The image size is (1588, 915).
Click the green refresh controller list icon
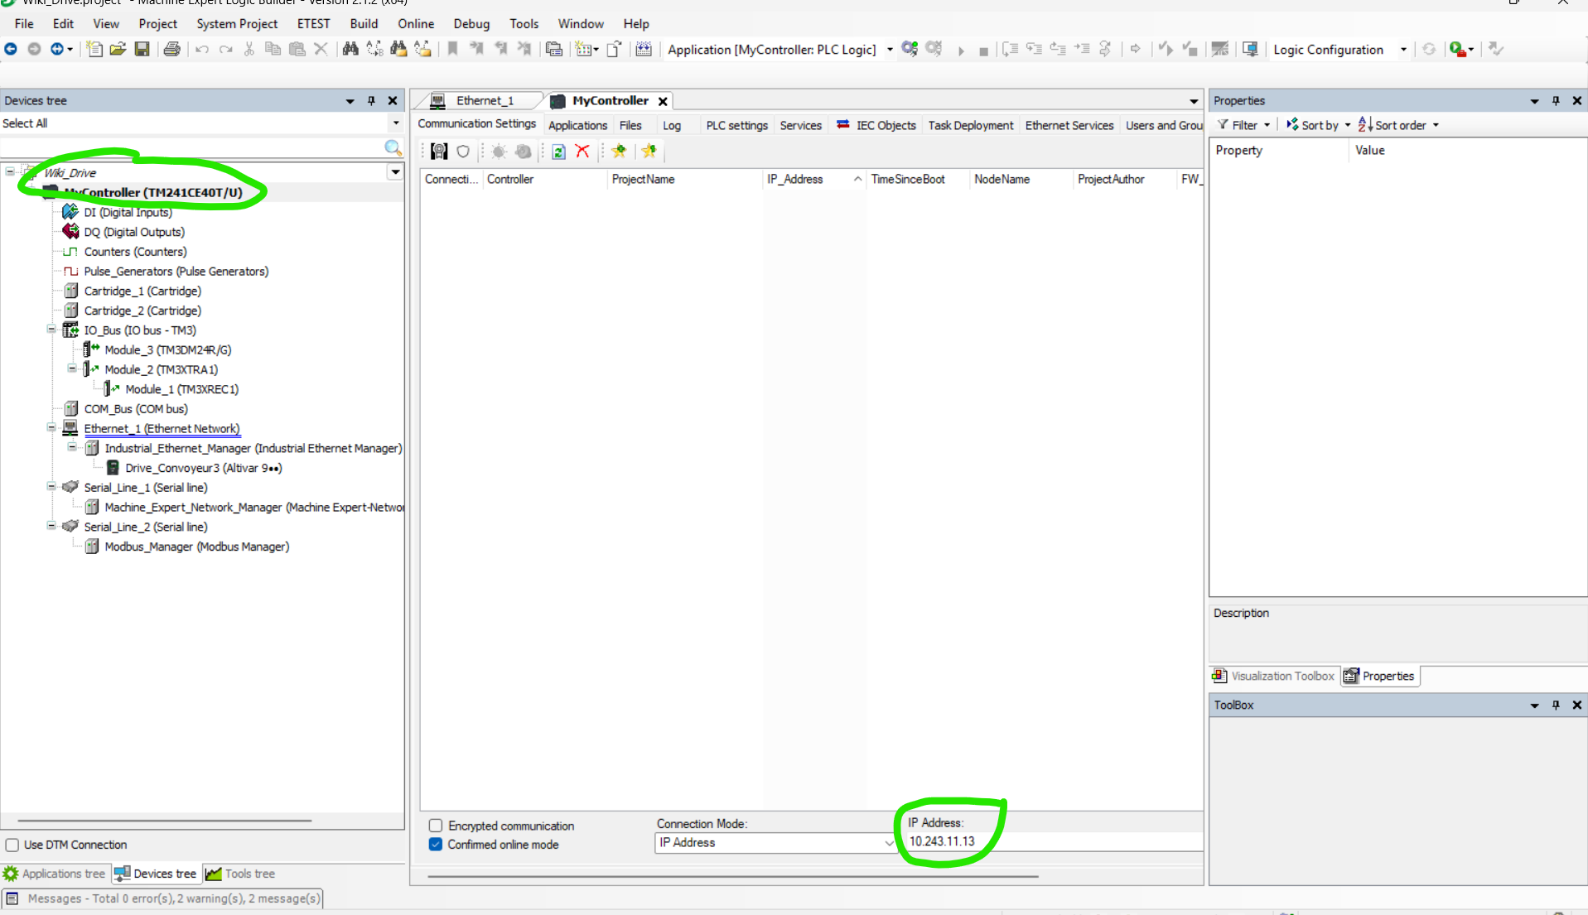tap(558, 152)
